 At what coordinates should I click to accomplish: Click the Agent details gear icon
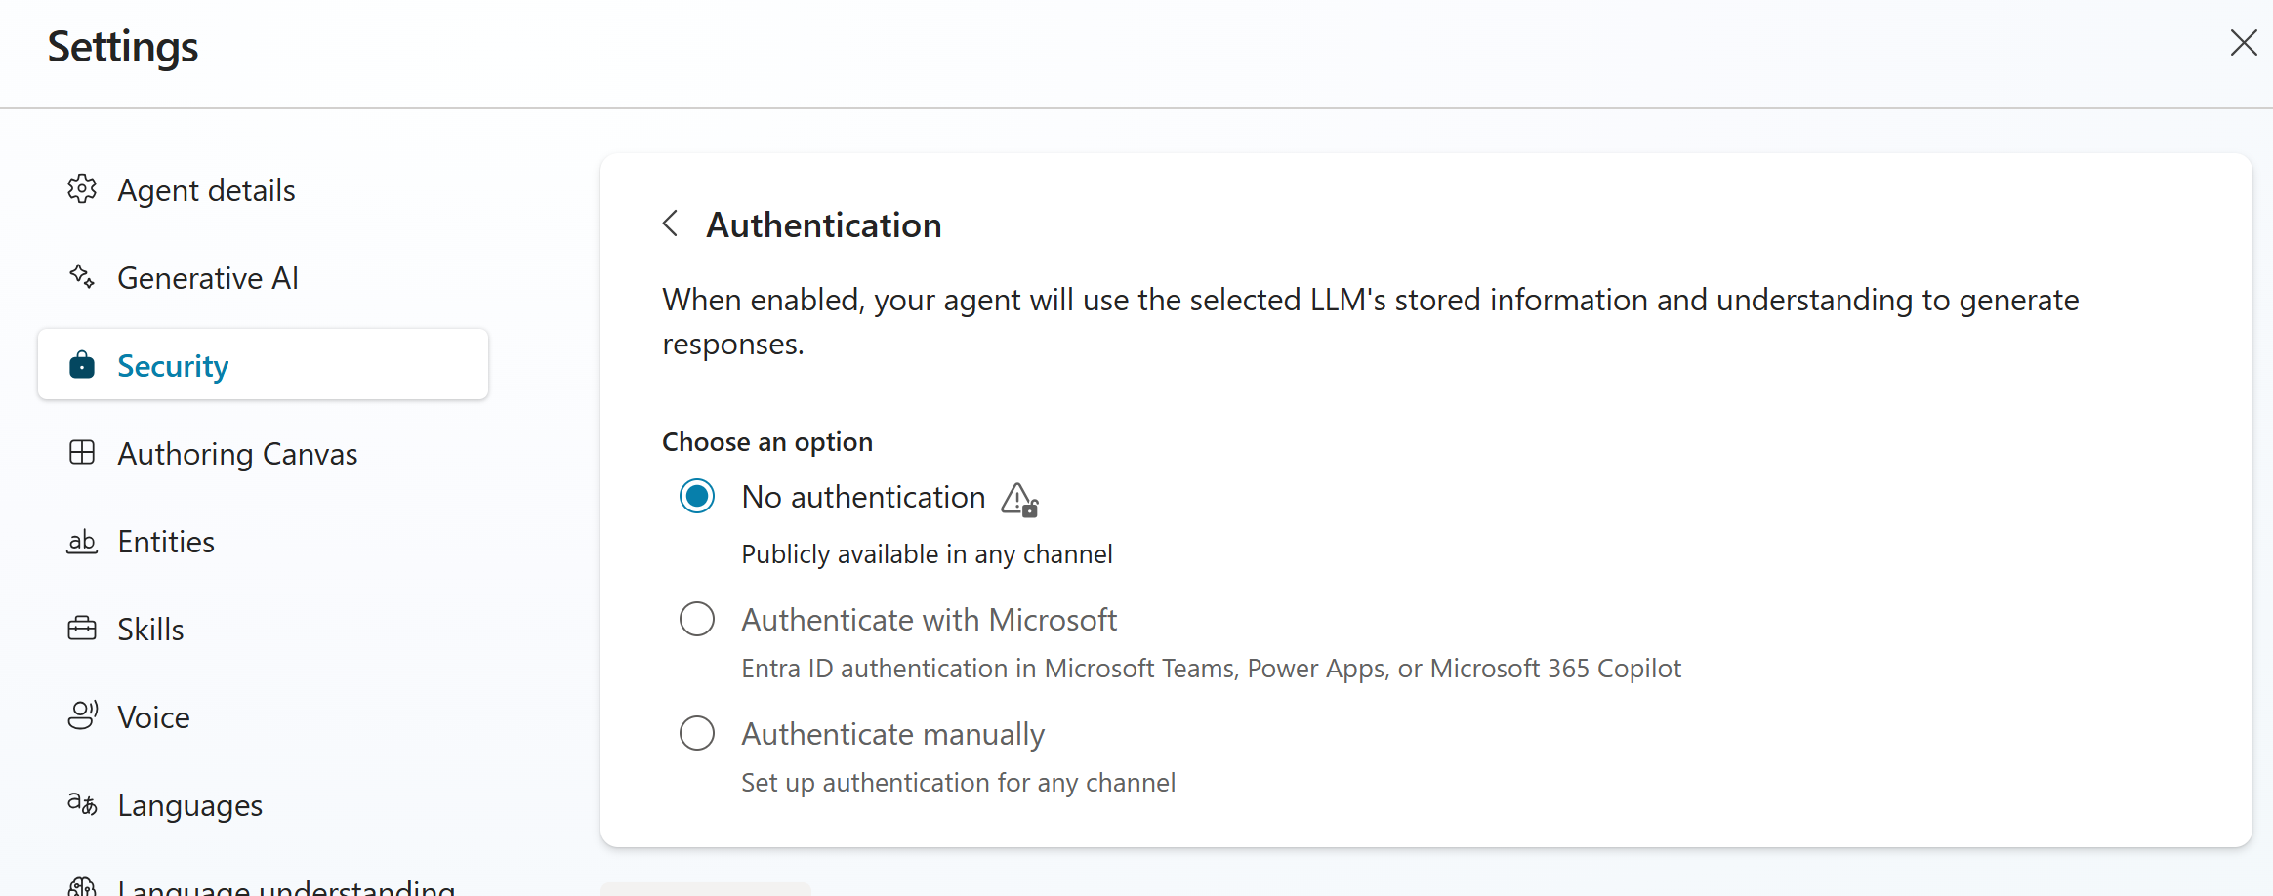coord(82,189)
